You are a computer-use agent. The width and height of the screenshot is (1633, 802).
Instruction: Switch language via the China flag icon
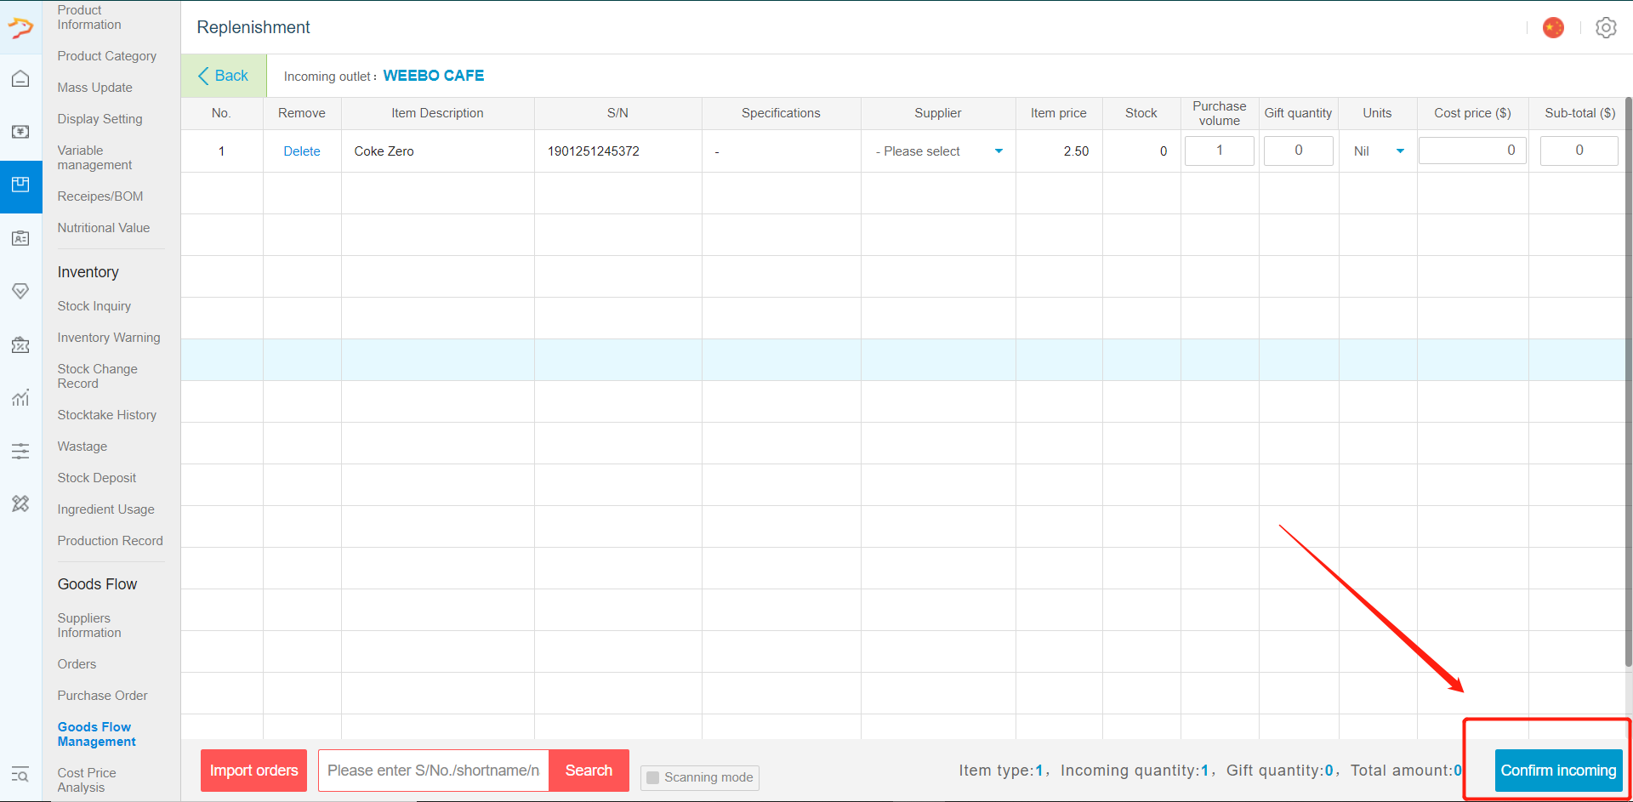[x=1553, y=28]
